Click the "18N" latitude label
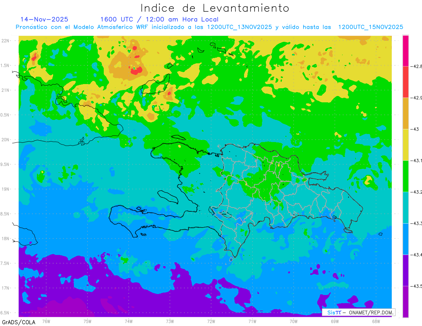Viewport: 422px width, 326px height. coord(6,238)
